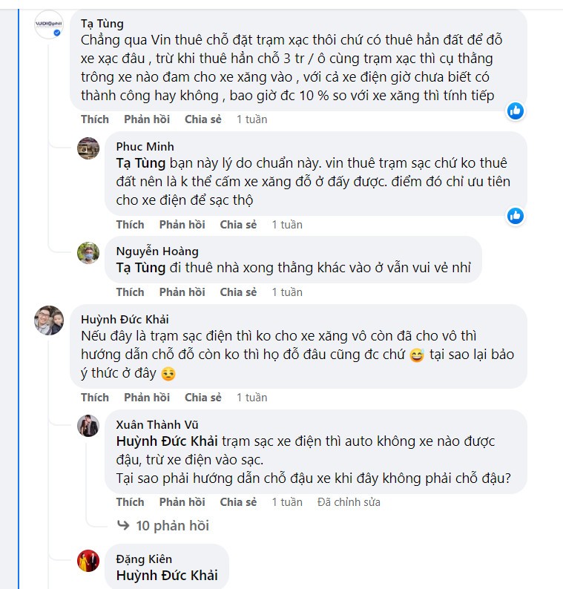
Task: Click like reaction on Phuc Minh's reply
Action: pyautogui.click(x=516, y=216)
